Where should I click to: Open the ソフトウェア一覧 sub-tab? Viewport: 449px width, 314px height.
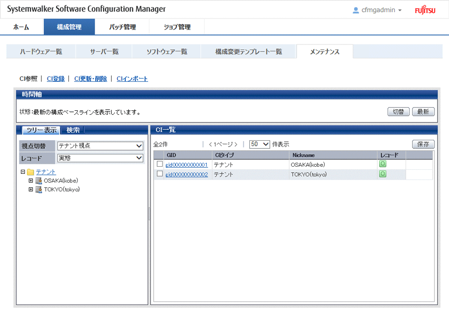(x=167, y=51)
